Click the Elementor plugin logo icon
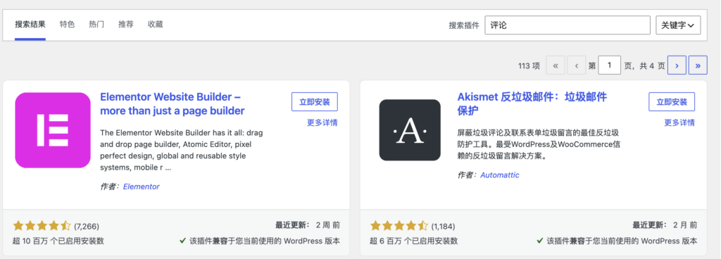Screen dimensions: 721x259 coord(53,130)
